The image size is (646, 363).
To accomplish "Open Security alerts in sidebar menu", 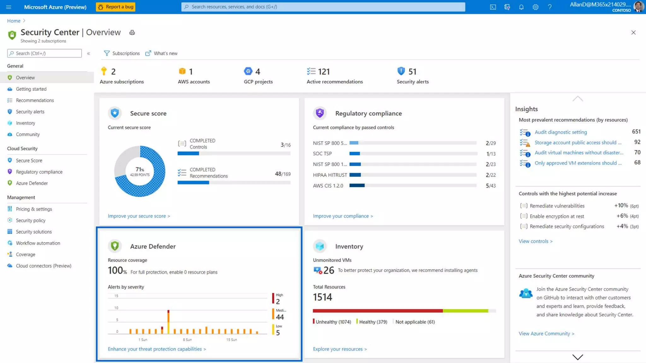I will pos(30,112).
